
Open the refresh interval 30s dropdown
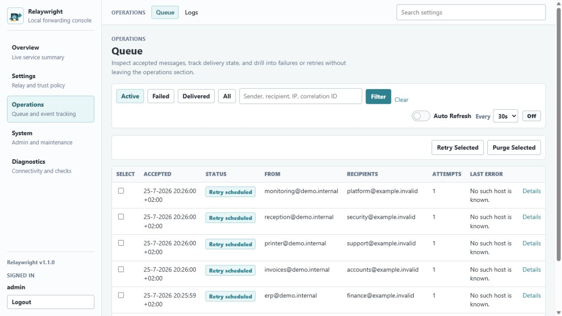(506, 116)
